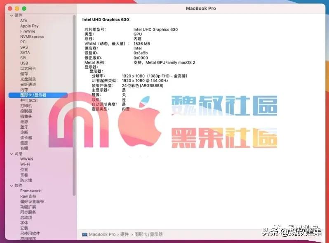Click the vendor value Intel

tap(137, 48)
